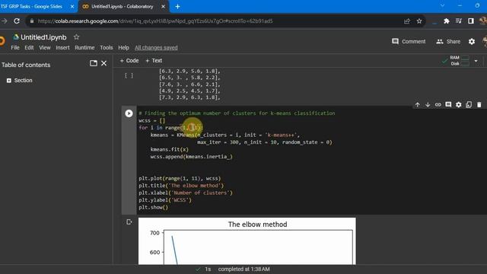487x274 pixels.
Task: Click the empty cell bracket above
Action: point(129,75)
